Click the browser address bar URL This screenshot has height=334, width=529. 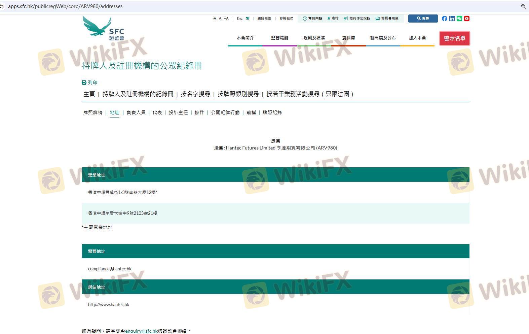pyautogui.click(x=65, y=6)
